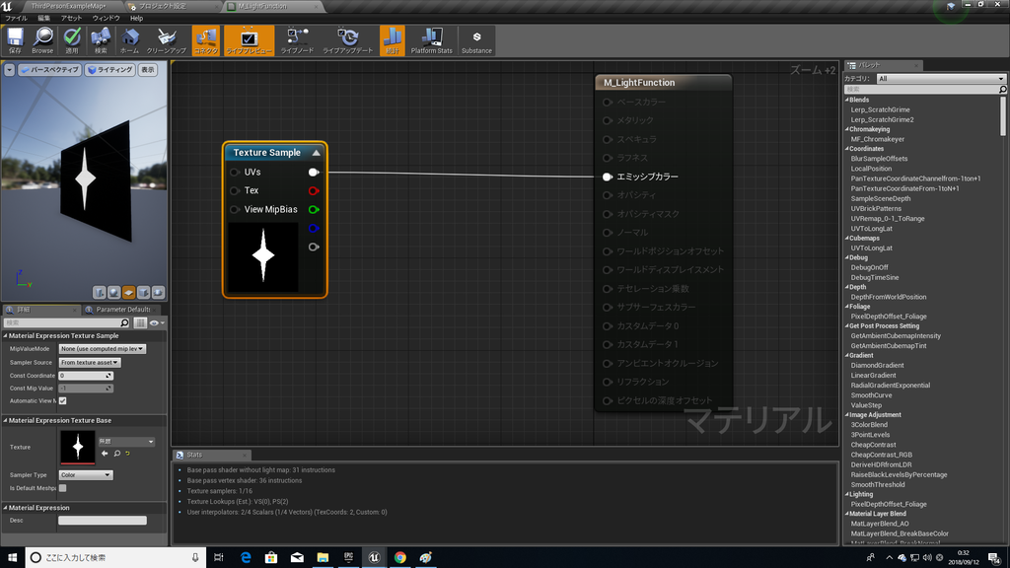The width and height of the screenshot is (1010, 568).
Task: Open the MipValueMode dropdown
Action: (x=103, y=349)
